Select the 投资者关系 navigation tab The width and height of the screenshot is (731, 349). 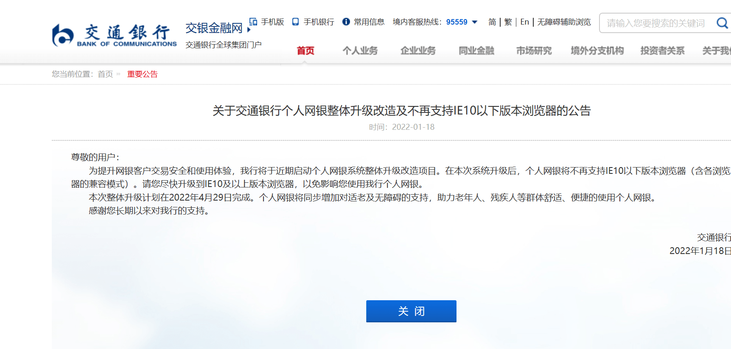click(x=663, y=51)
